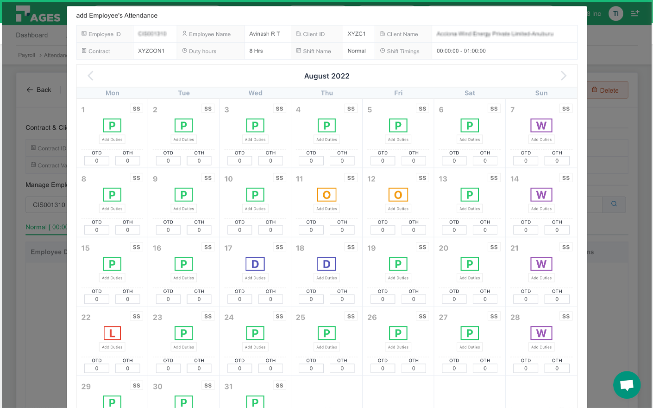Click Add Duties for August 11
This screenshot has height=408, width=653.
click(326, 209)
